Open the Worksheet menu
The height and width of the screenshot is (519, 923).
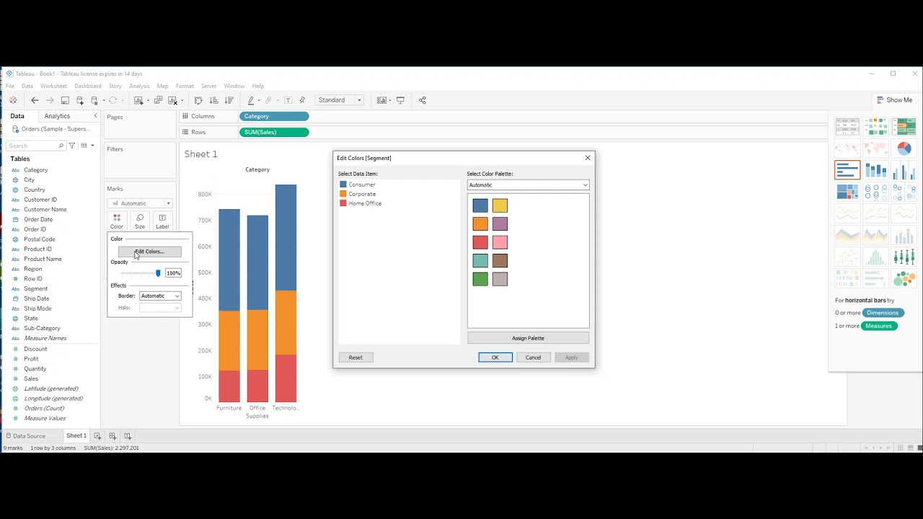pos(53,86)
